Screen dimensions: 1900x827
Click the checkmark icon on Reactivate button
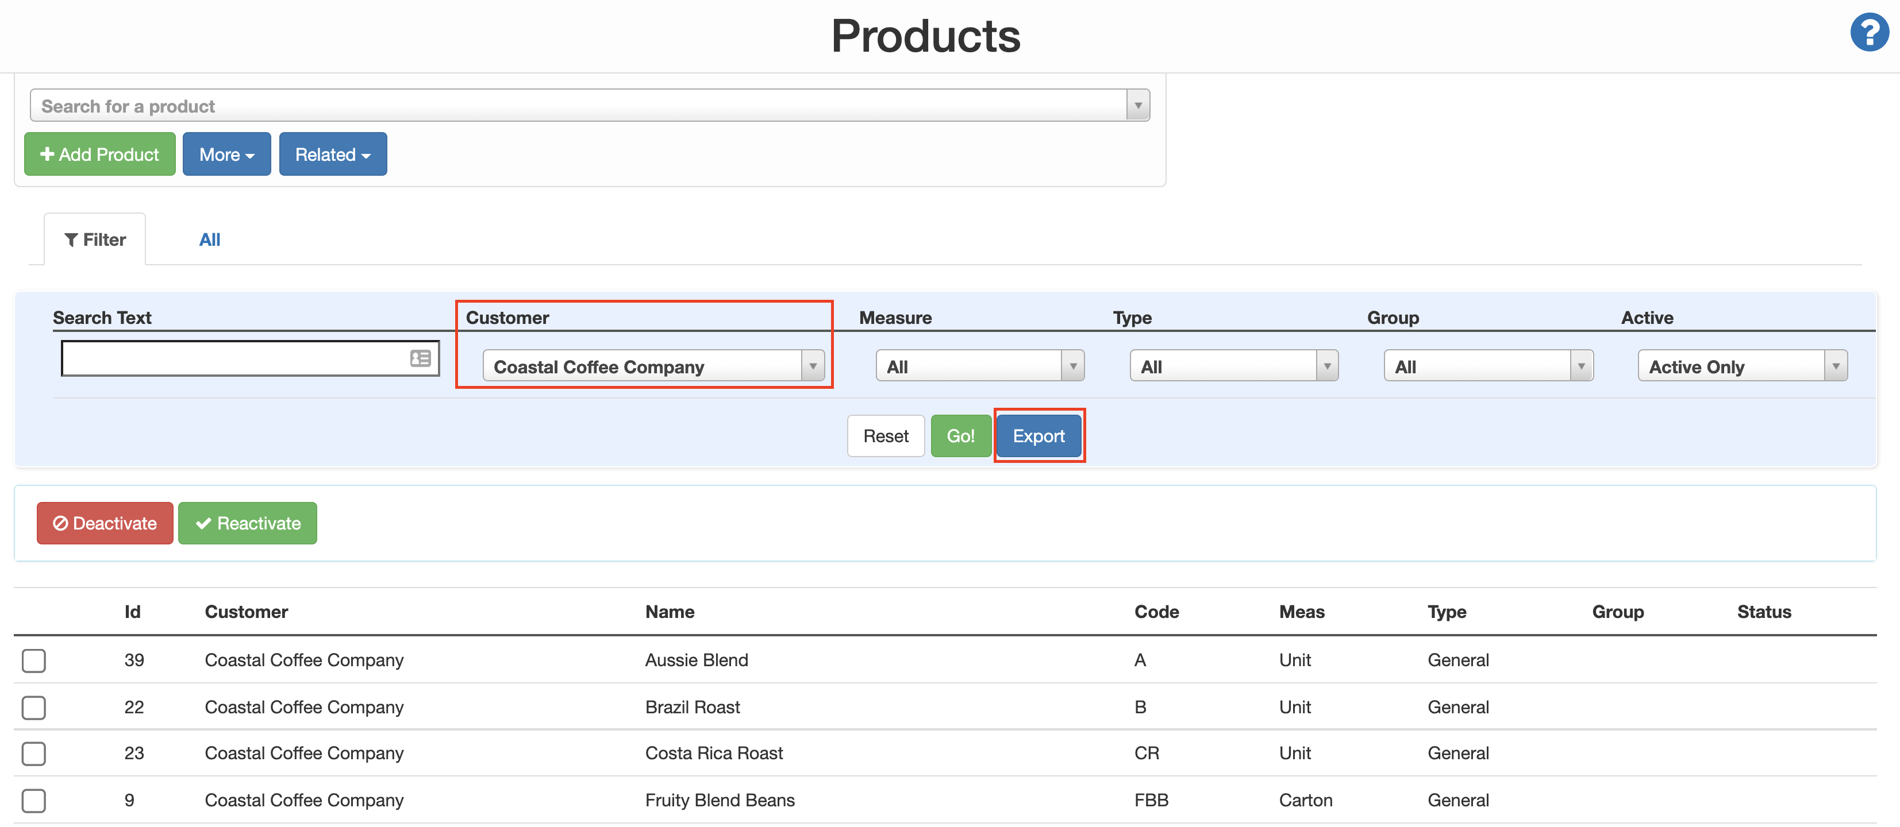coord(203,523)
